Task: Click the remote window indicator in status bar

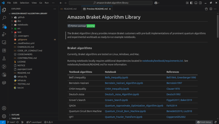Action: [3, 122]
